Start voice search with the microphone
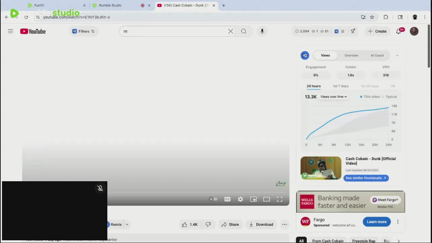Viewport: 432px width, 243px height. (262, 31)
